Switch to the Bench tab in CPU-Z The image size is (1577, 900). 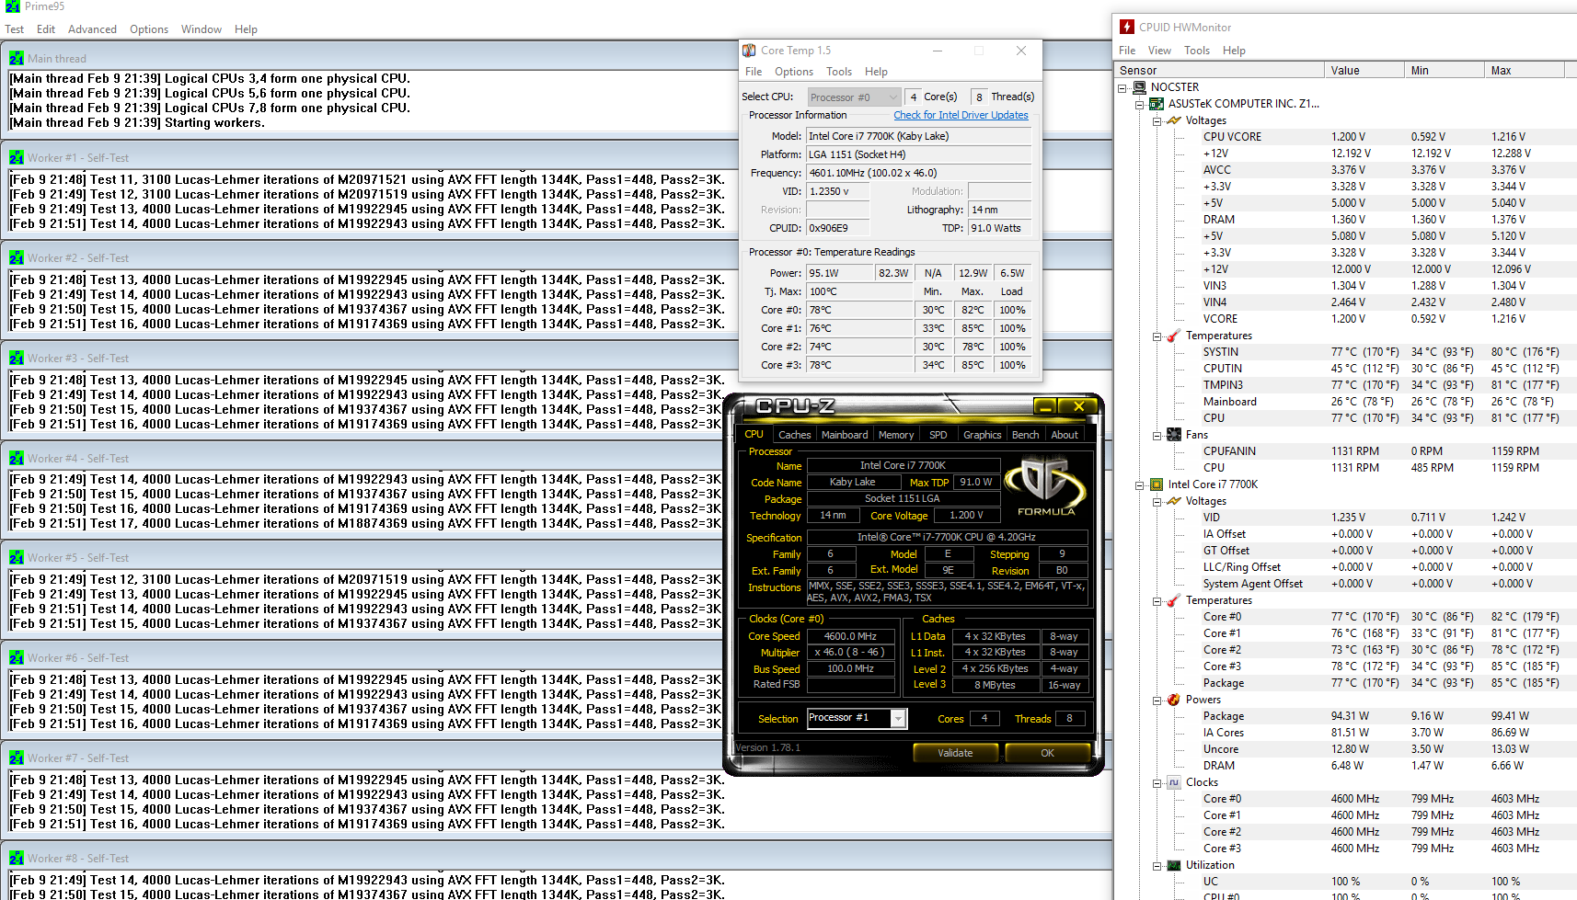click(1025, 435)
